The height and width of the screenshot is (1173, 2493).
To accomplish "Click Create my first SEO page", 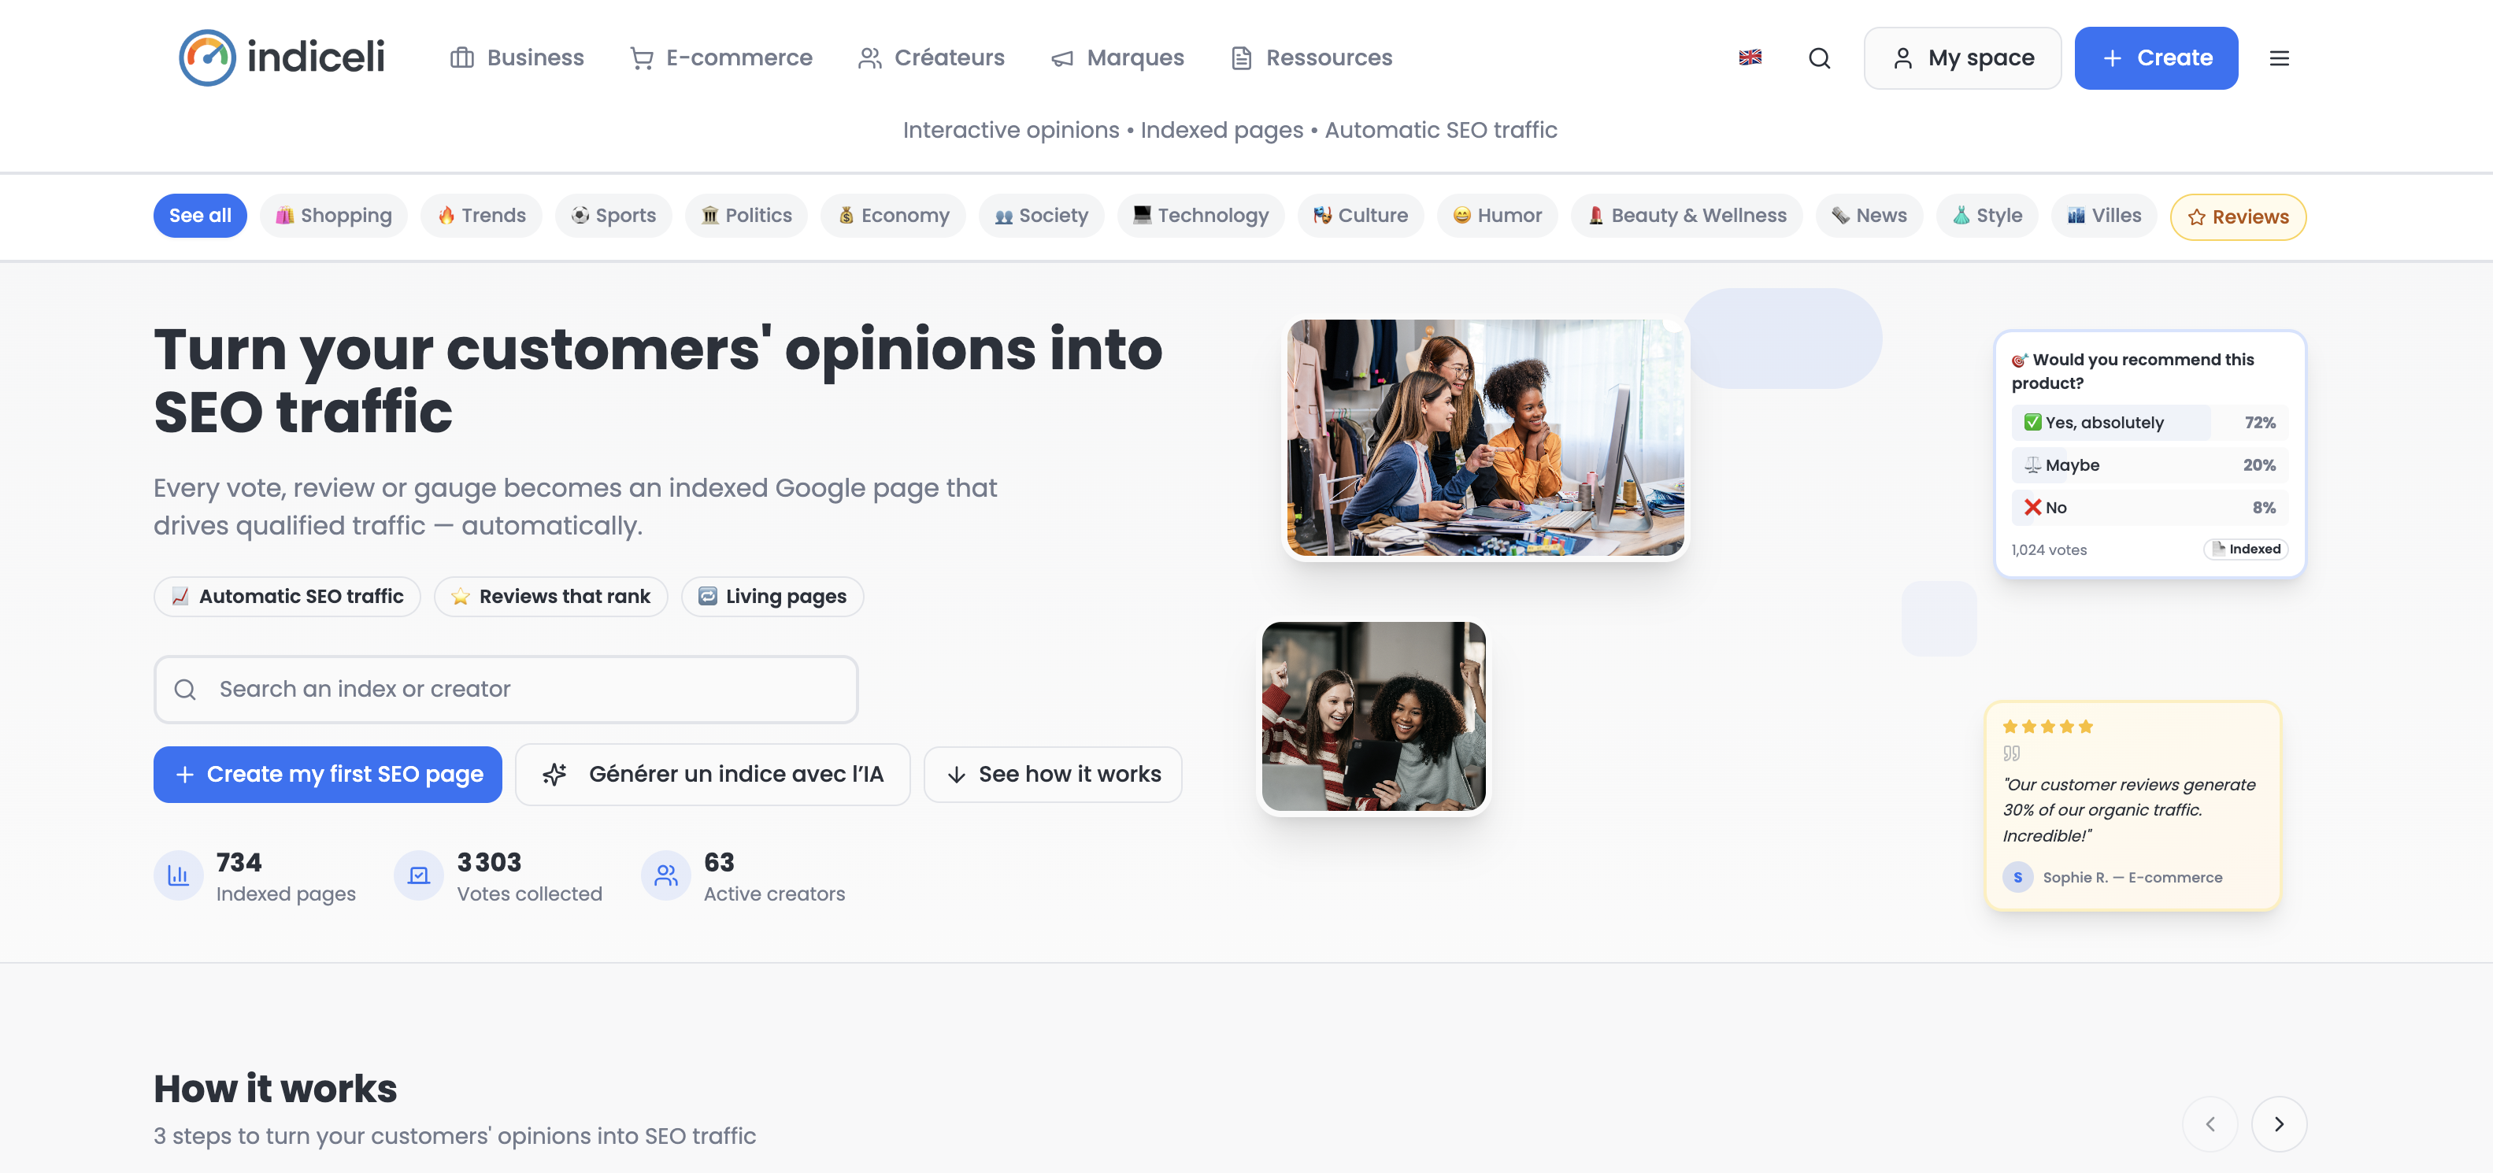I will coord(327,774).
